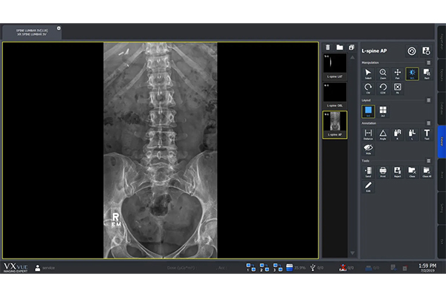Select the arrow Select tool
The image size is (446, 297).
point(368,74)
